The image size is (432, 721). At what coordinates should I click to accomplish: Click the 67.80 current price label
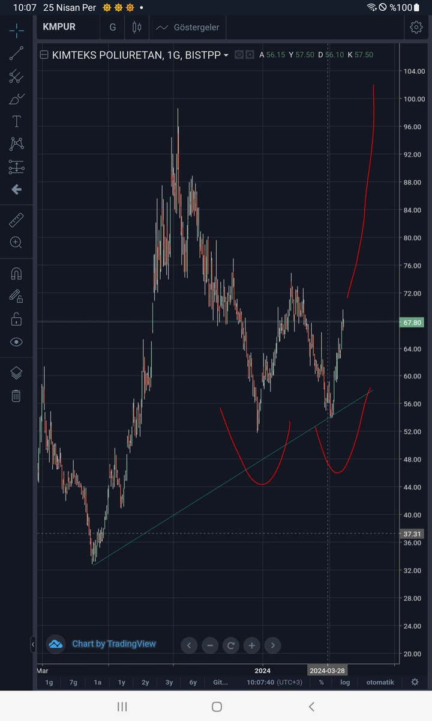(412, 323)
